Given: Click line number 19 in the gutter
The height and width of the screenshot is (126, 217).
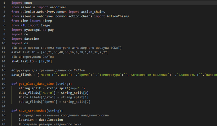Looking at the screenshot, I should coord(4,84).
